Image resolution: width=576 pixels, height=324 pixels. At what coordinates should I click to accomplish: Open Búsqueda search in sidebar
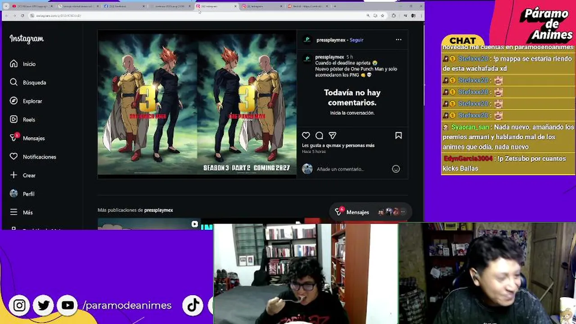[28, 82]
